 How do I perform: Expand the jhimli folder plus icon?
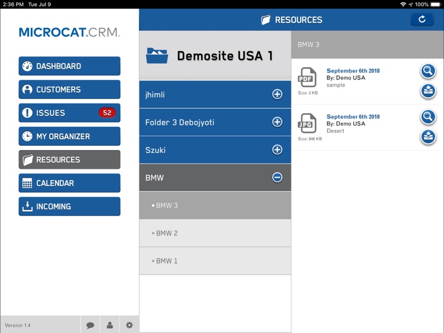277,94
